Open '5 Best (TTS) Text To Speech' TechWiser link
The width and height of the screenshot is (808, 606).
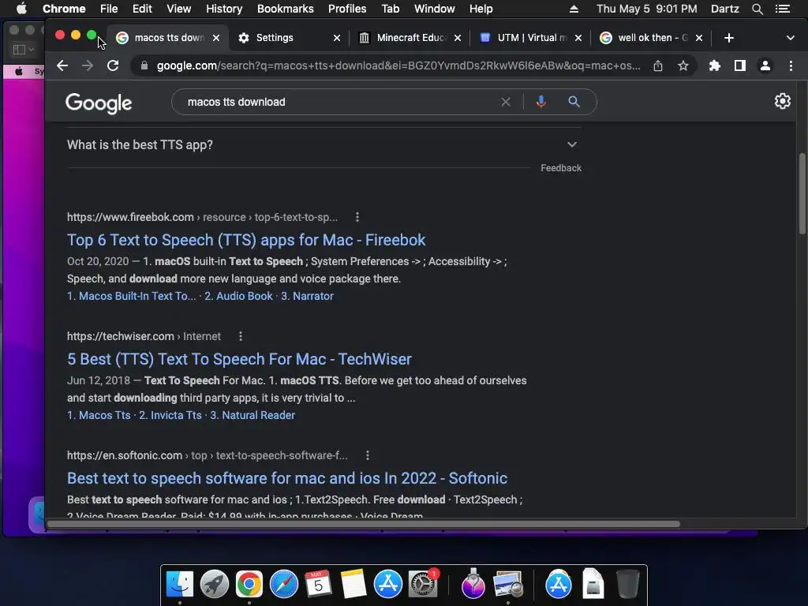point(239,359)
